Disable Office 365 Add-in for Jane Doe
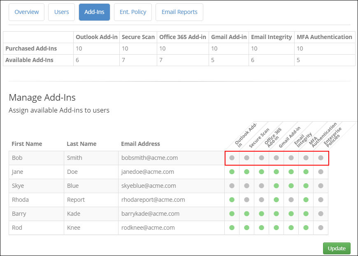Image resolution: width=358 pixels, height=256 pixels. (x=261, y=172)
